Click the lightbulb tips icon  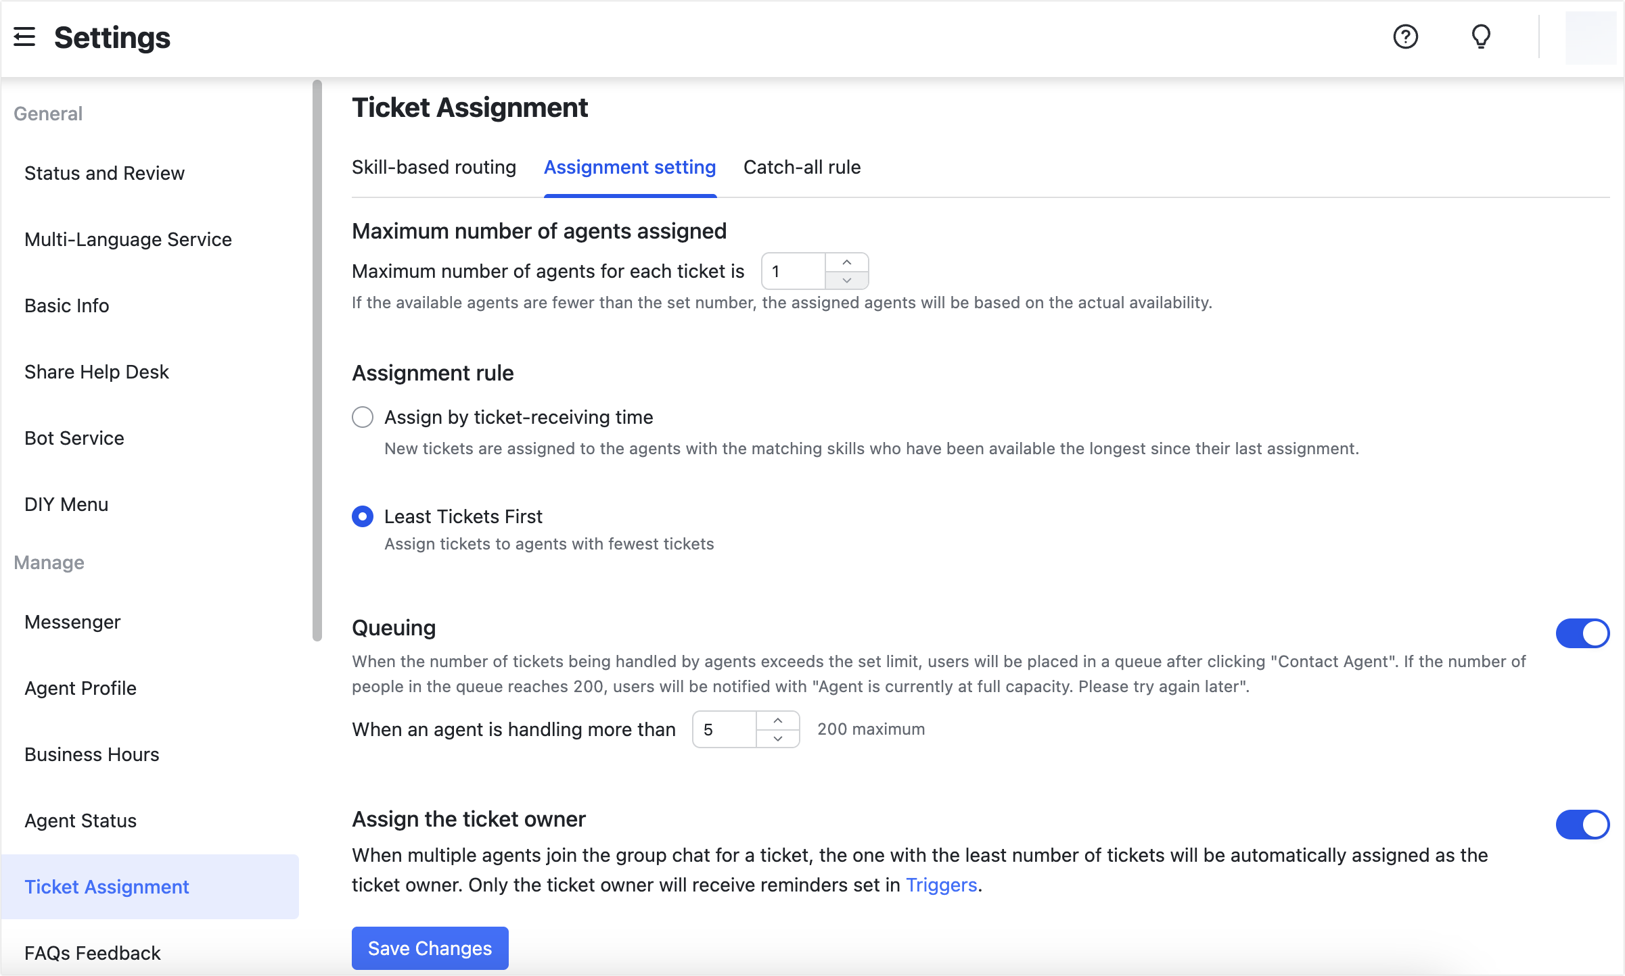pos(1481,36)
